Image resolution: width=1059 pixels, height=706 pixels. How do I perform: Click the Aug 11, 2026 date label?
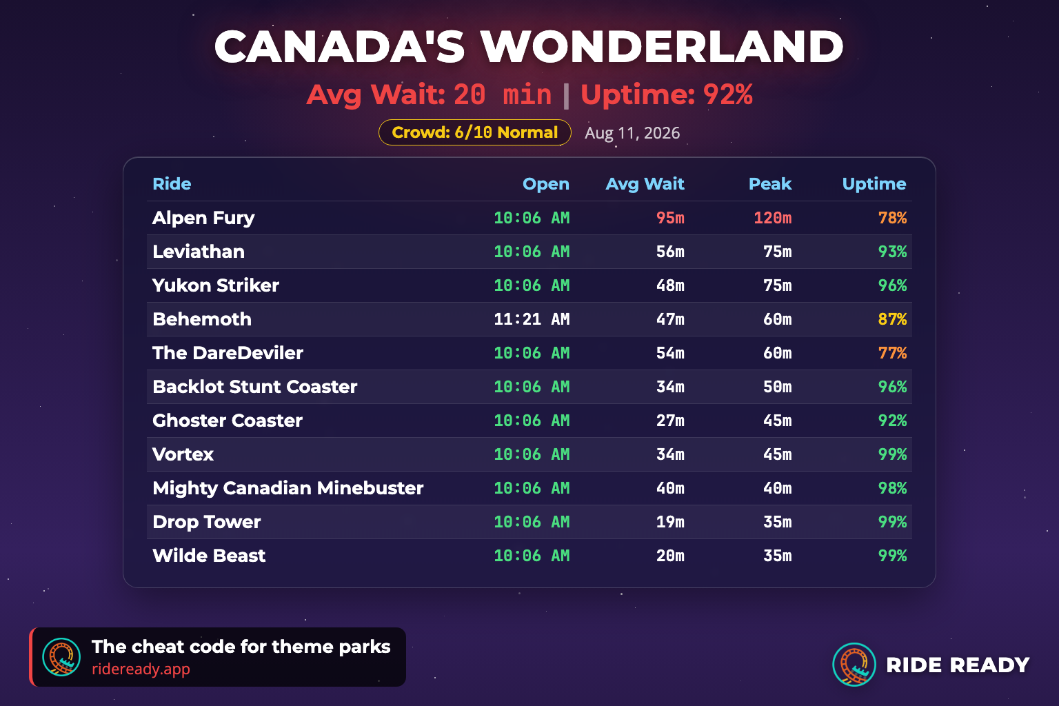coord(632,133)
